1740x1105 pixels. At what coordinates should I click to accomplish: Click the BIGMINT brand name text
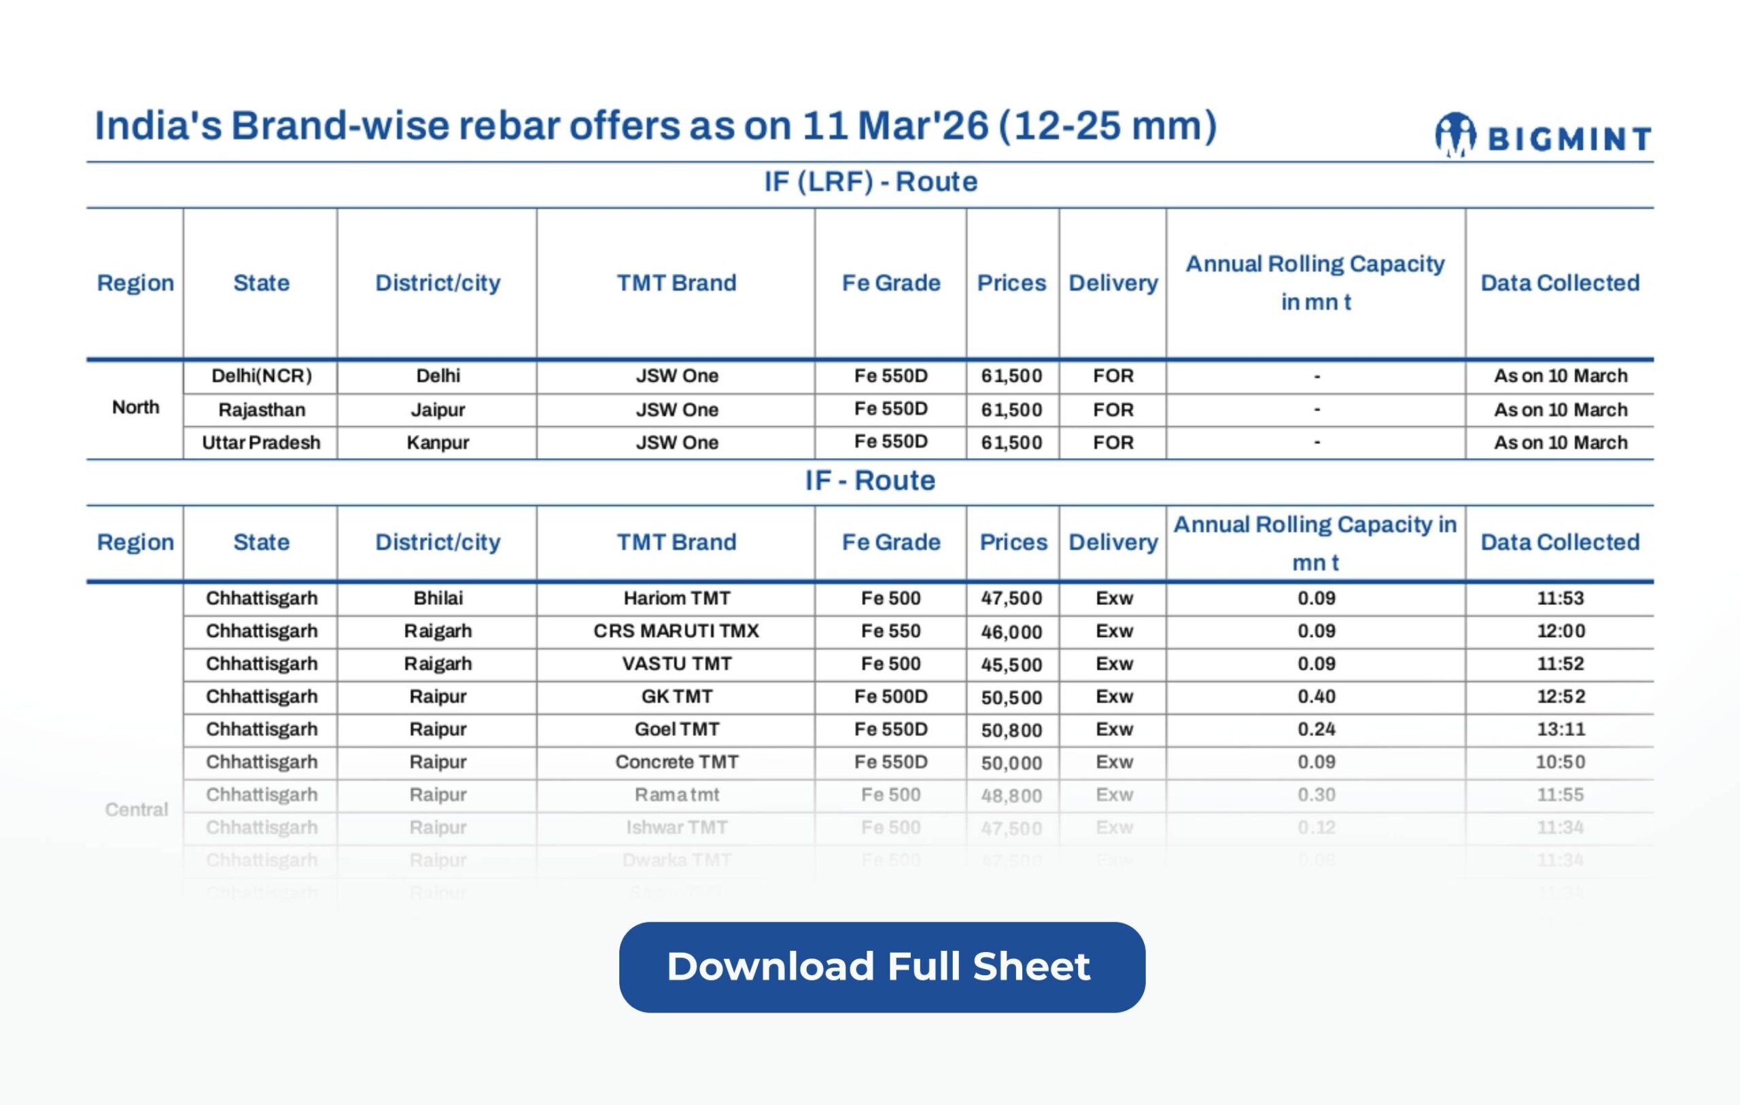(x=1569, y=139)
